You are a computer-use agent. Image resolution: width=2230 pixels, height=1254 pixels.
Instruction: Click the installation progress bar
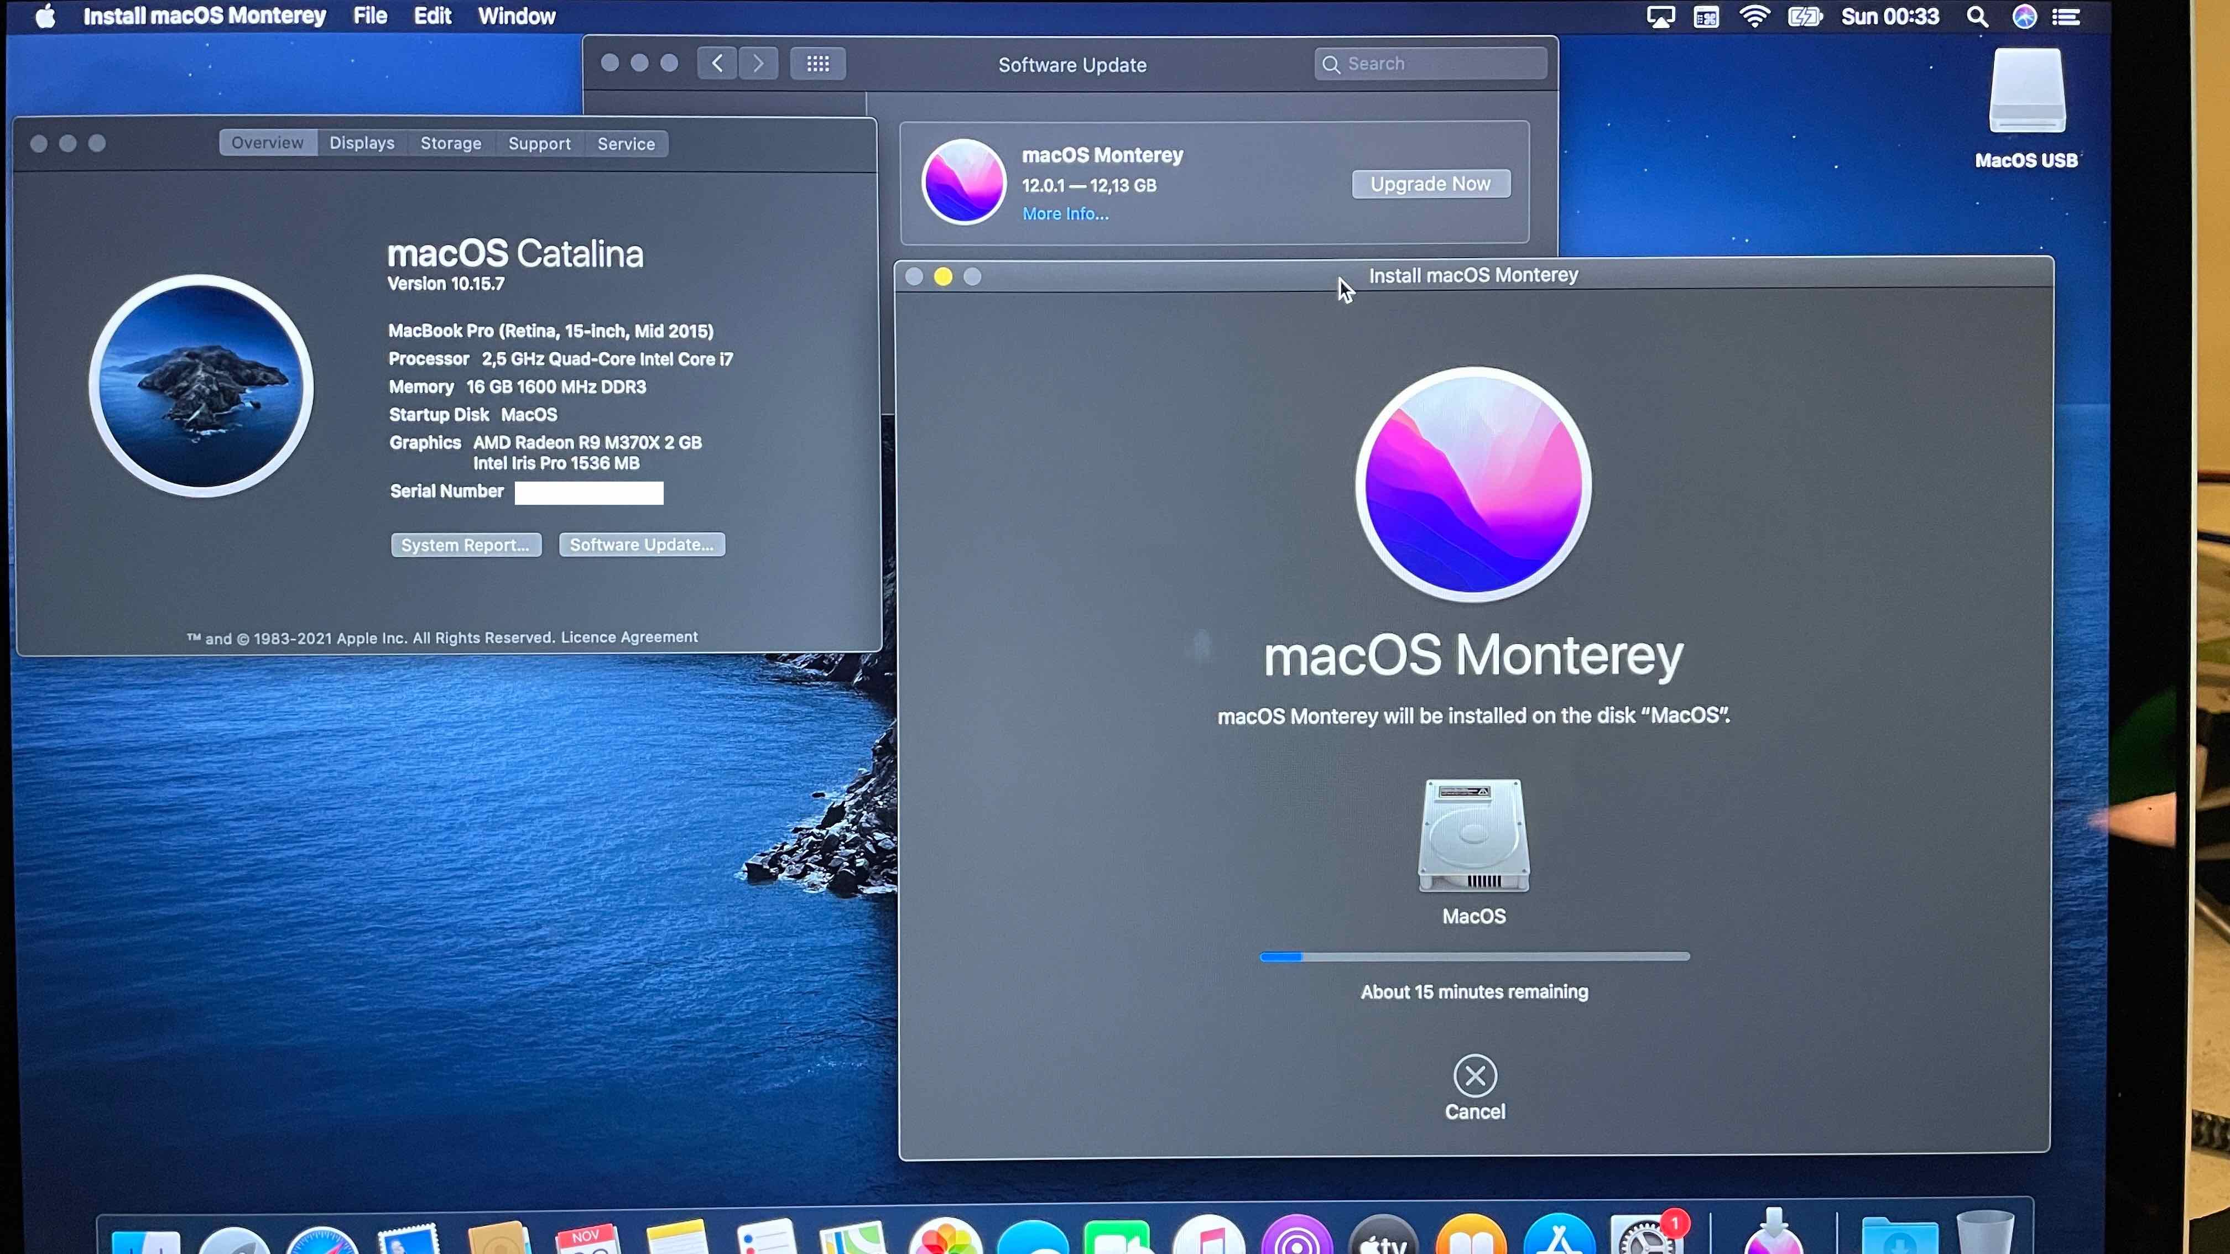[1473, 957]
